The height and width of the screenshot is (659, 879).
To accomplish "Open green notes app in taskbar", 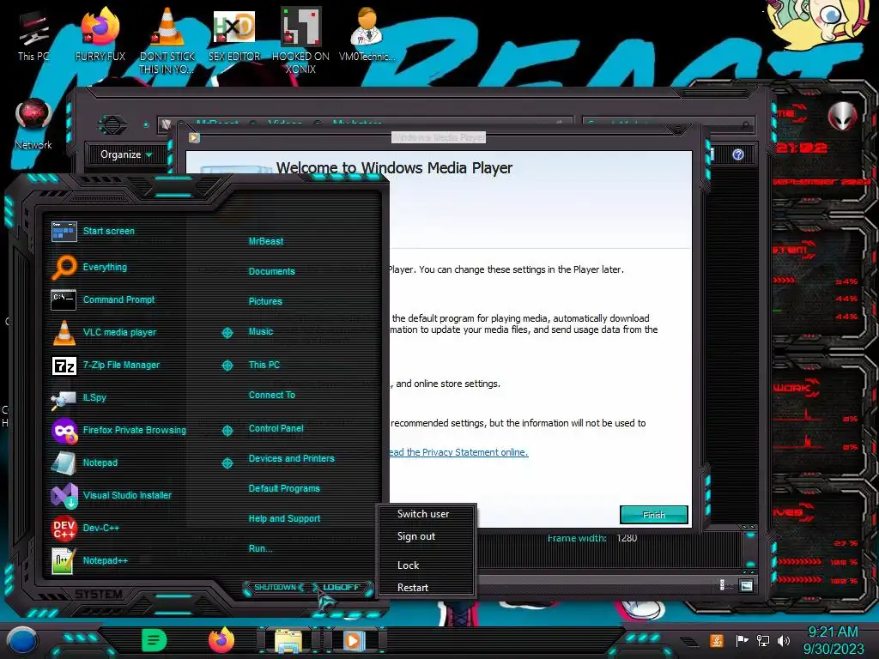I will (x=154, y=640).
